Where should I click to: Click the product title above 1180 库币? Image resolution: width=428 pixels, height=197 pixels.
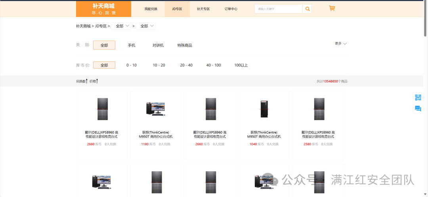tap(156, 134)
